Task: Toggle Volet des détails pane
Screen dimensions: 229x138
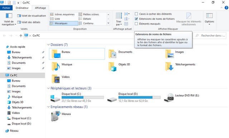Action: pos(29,22)
